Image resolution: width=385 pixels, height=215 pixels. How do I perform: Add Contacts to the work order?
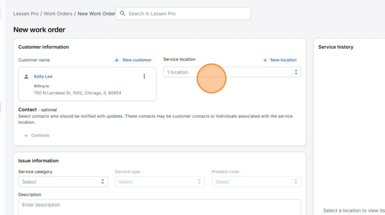(36, 135)
